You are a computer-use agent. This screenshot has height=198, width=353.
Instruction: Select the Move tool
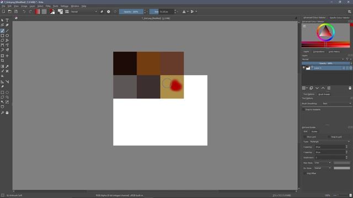(7, 56)
